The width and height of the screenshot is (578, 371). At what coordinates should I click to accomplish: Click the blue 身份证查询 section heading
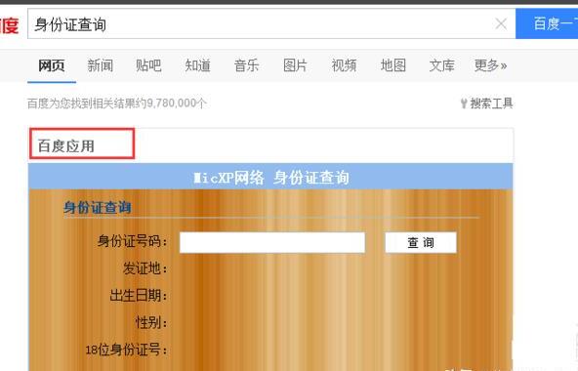97,207
